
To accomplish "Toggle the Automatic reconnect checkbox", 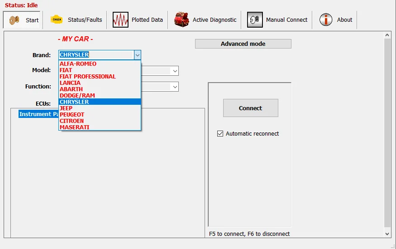I will [220, 134].
